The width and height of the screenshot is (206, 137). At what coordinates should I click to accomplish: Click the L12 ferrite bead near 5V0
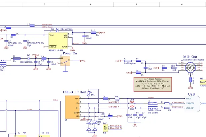point(94,33)
